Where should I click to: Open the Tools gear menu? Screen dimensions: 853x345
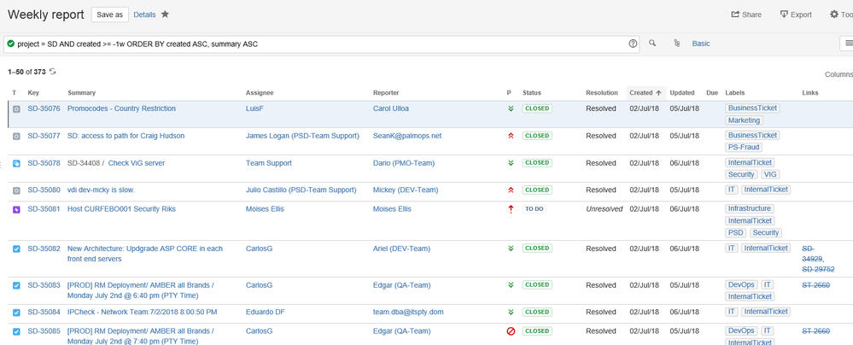tap(841, 15)
